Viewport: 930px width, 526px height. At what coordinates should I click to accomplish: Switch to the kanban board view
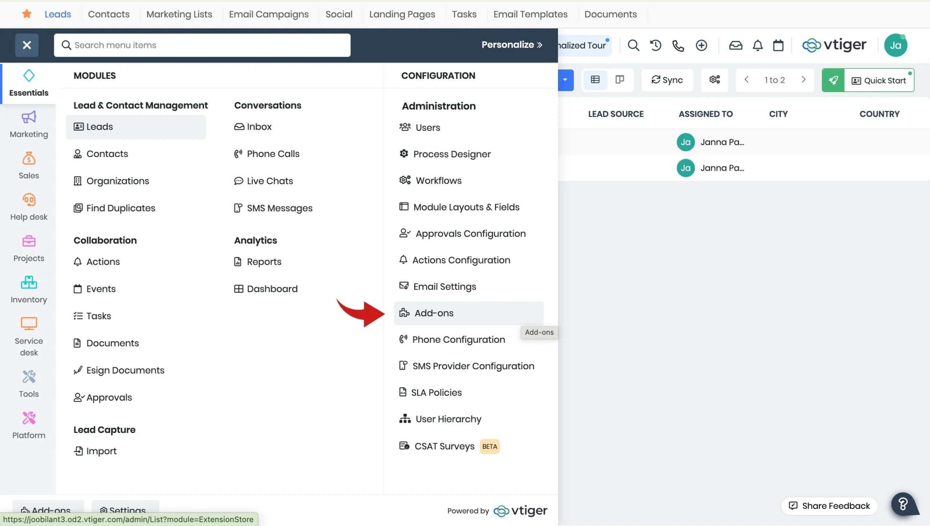620,80
